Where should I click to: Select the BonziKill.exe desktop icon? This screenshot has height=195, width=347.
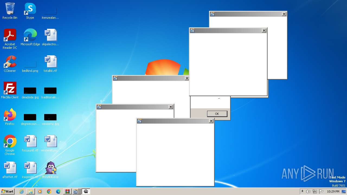click(x=50, y=170)
